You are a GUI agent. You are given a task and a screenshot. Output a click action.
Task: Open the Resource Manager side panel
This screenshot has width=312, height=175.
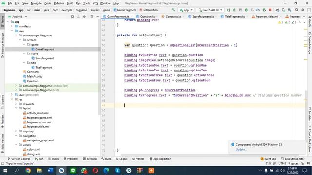(2, 46)
